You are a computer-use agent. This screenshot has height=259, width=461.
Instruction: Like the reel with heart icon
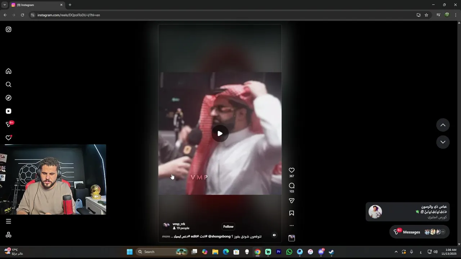pyautogui.click(x=292, y=170)
